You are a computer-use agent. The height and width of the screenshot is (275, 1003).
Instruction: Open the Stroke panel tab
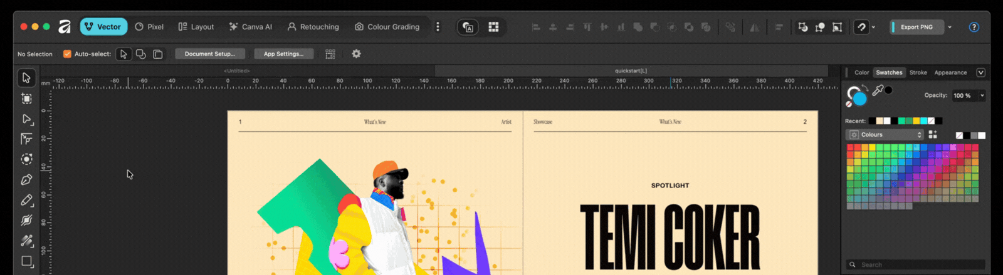(918, 72)
